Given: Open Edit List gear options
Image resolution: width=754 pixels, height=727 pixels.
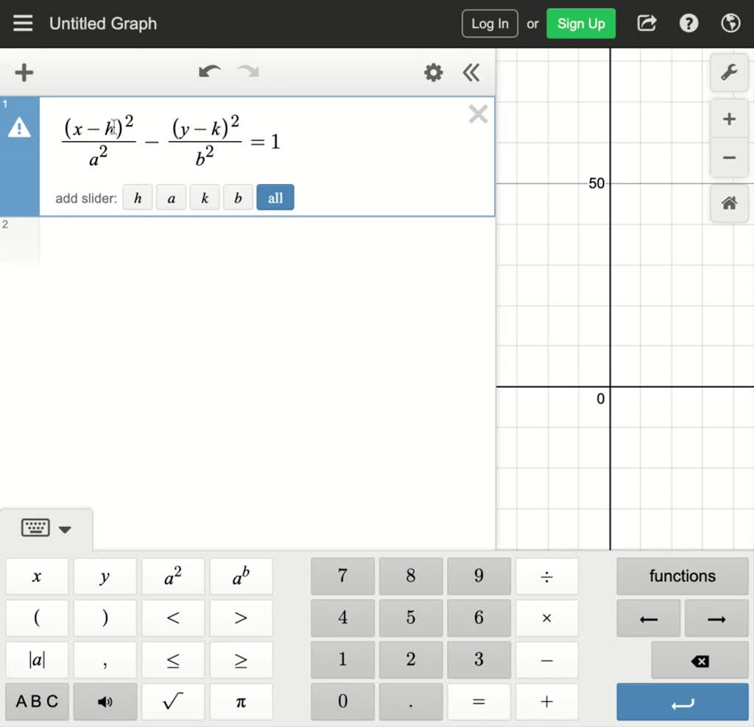Looking at the screenshot, I should [x=434, y=72].
